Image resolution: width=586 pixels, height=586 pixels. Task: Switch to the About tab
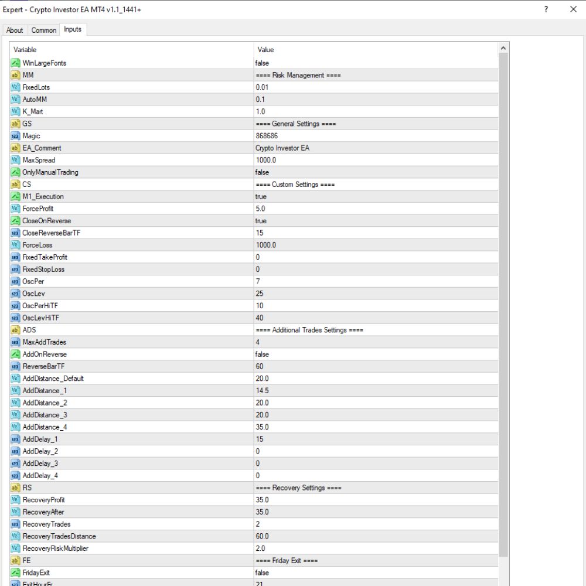click(15, 30)
